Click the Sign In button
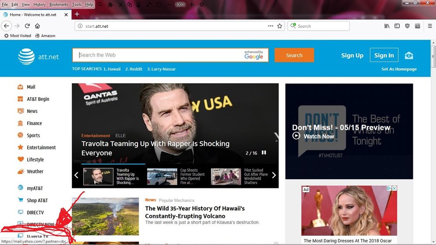The image size is (436, 245). 384,55
